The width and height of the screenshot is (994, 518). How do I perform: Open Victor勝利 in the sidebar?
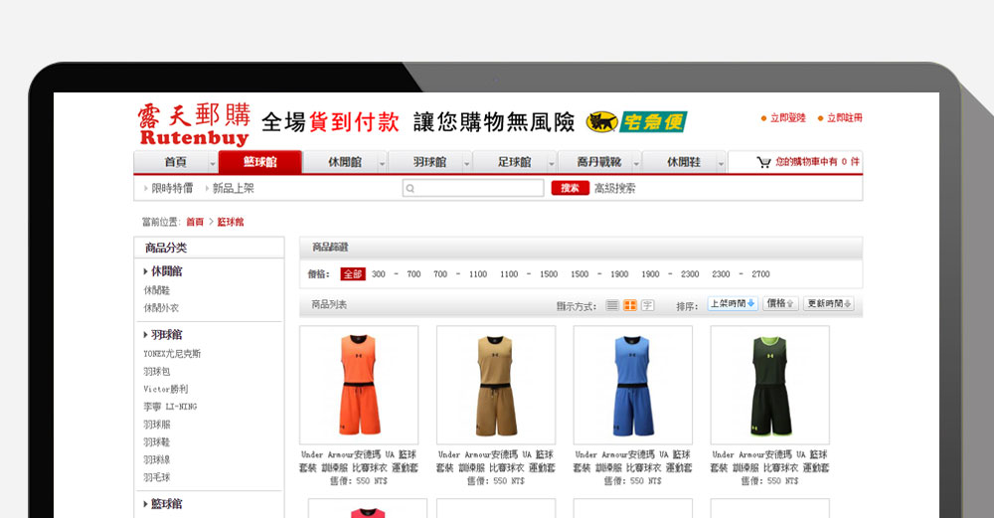165,390
